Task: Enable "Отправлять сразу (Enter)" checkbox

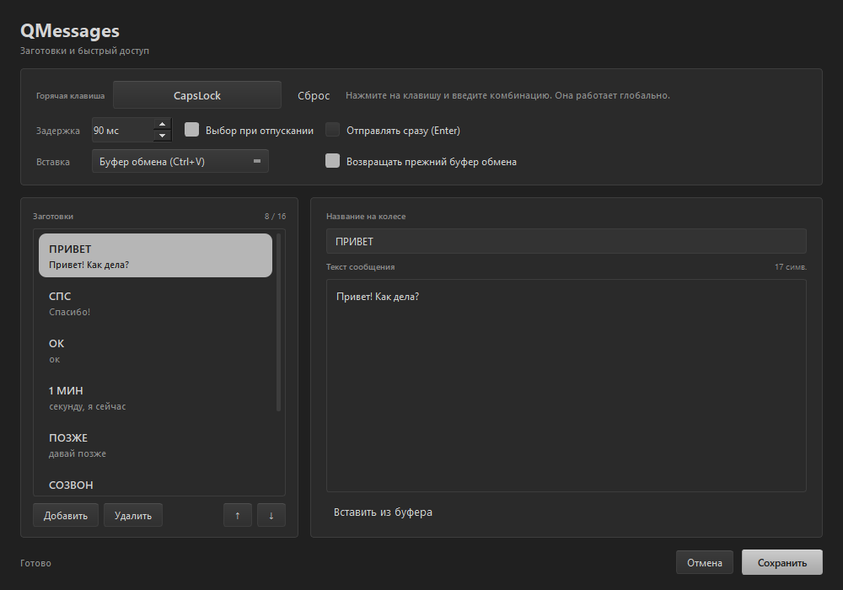Action: tap(333, 130)
